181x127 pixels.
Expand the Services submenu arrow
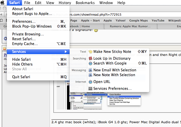coord(66,52)
